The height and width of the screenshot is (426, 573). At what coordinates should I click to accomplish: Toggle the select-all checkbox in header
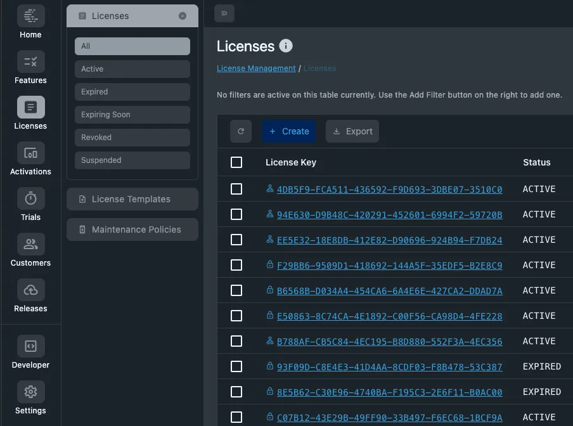pos(236,162)
